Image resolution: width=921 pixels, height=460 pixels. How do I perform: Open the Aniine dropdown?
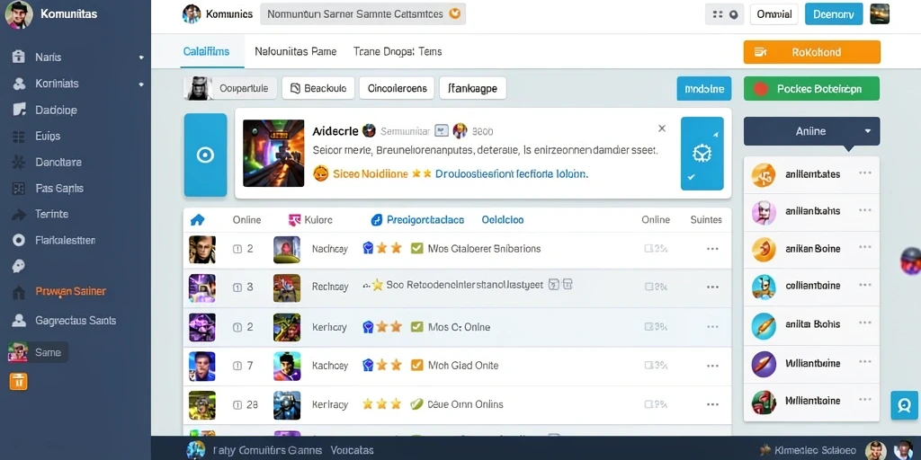(812, 131)
